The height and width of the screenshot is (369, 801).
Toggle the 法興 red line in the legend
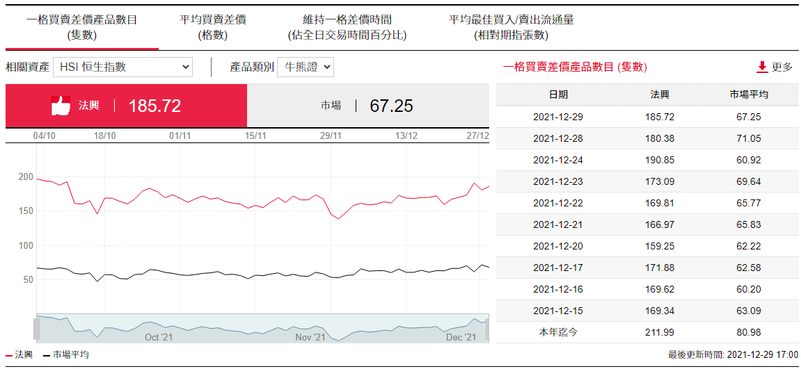pos(19,355)
